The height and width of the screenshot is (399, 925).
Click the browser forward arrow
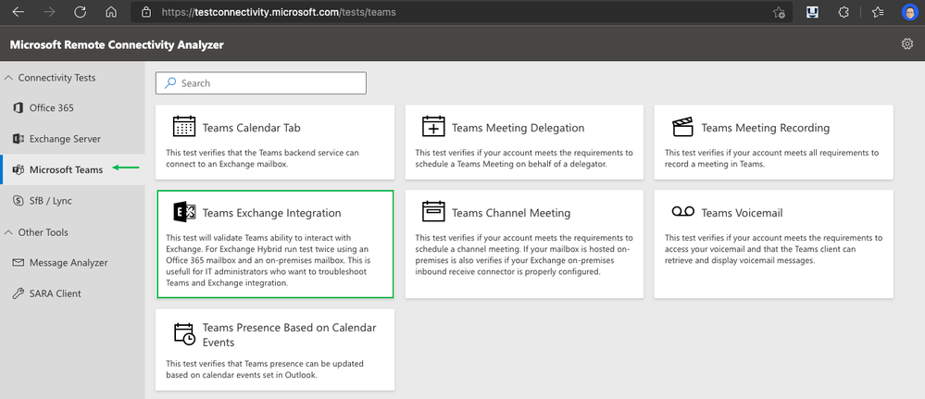49,12
